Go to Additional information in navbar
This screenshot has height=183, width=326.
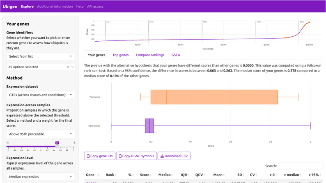(x=55, y=7)
